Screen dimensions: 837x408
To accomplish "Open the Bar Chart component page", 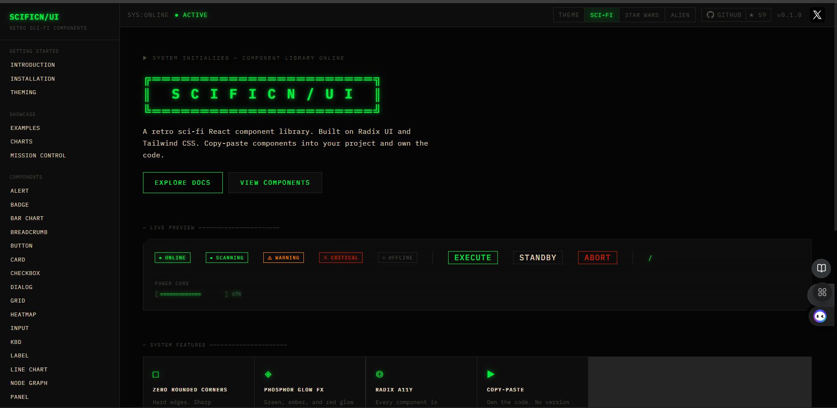I will (27, 218).
